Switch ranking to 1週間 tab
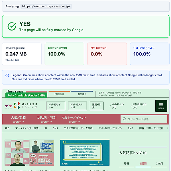This screenshot has width=171, height=171. (x=143, y=164)
